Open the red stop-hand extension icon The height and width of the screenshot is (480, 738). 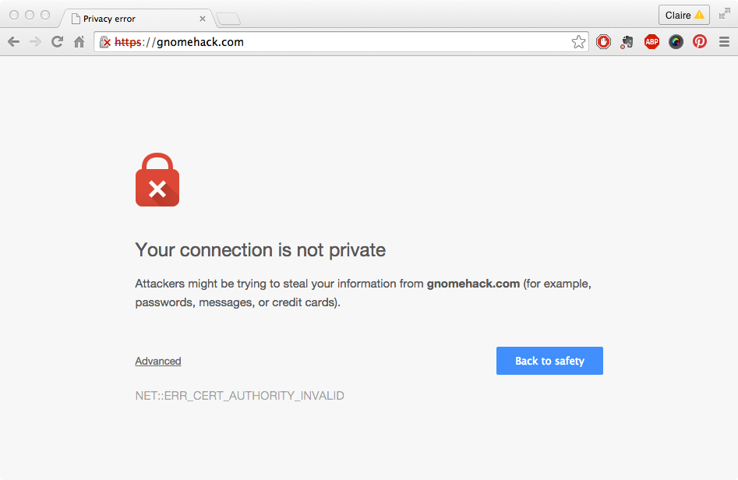tap(603, 42)
